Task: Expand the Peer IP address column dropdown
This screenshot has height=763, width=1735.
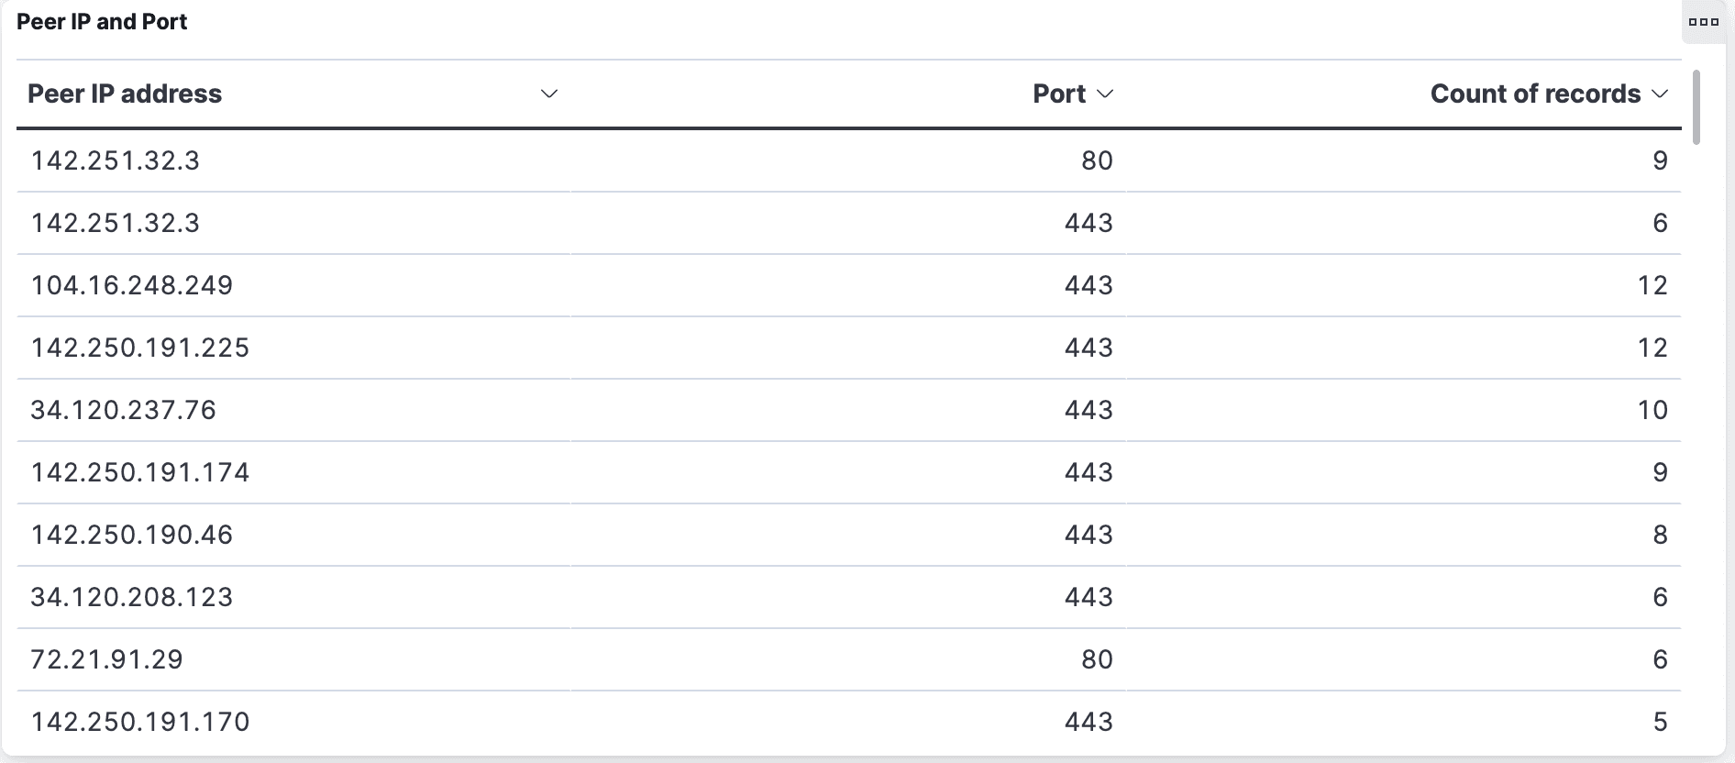Action: click(x=549, y=94)
